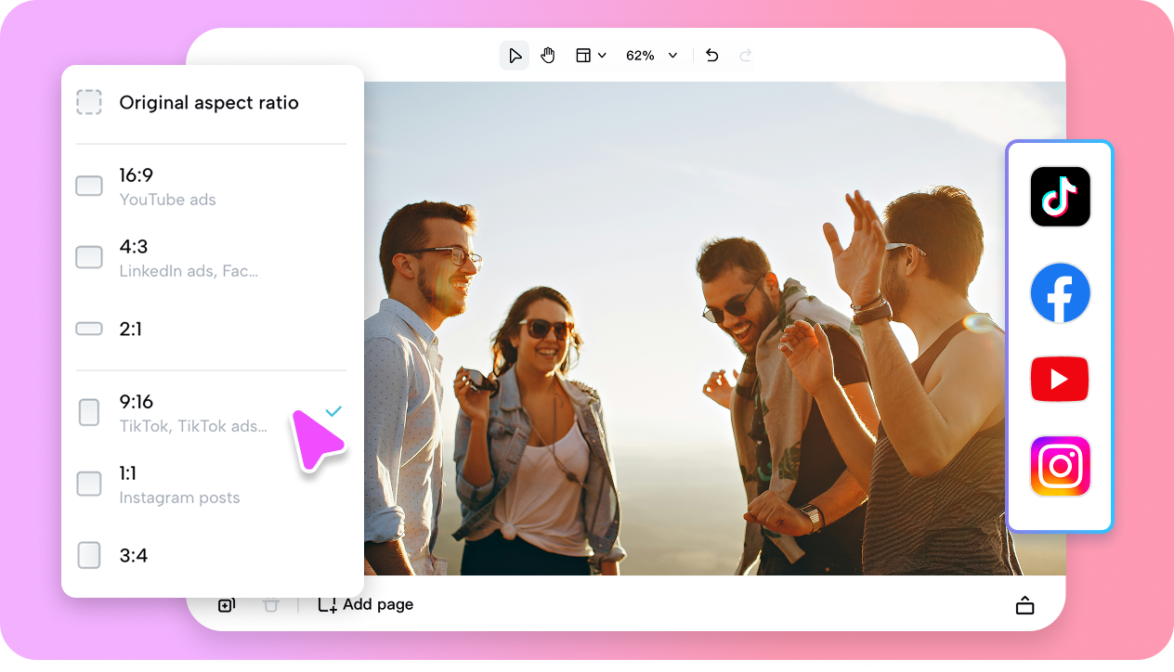Redo the last undone action

tap(745, 56)
